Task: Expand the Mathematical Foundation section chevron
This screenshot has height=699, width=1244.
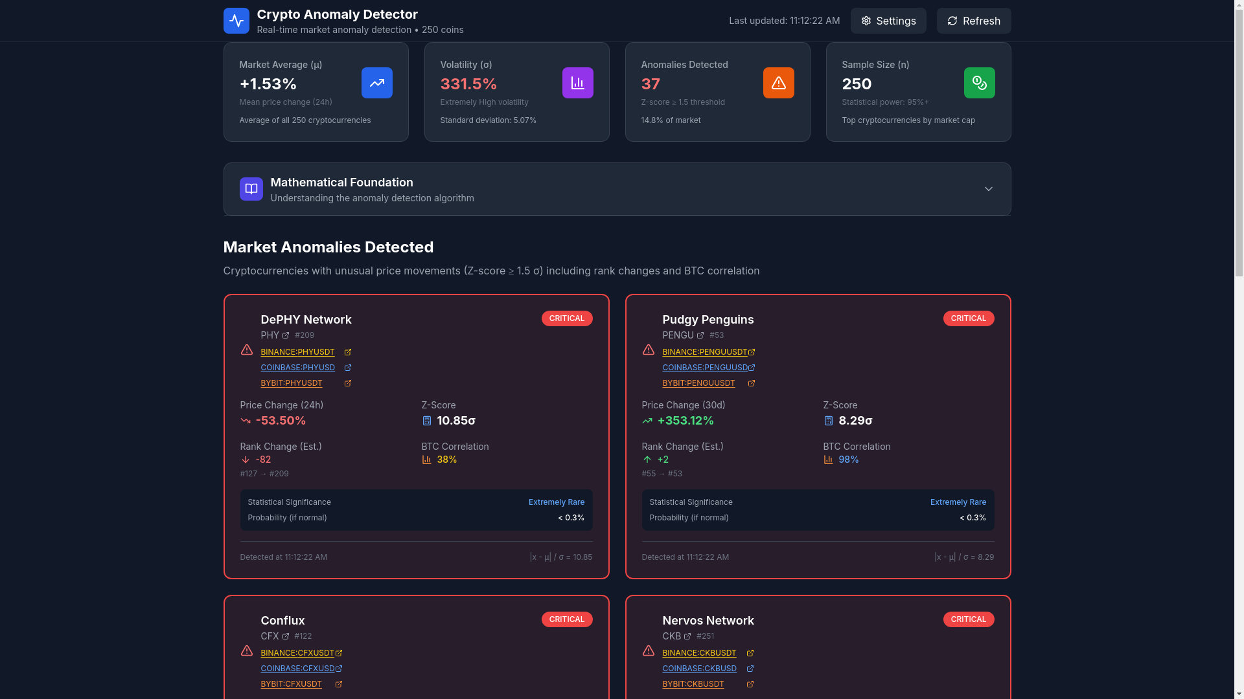Action: (988, 189)
